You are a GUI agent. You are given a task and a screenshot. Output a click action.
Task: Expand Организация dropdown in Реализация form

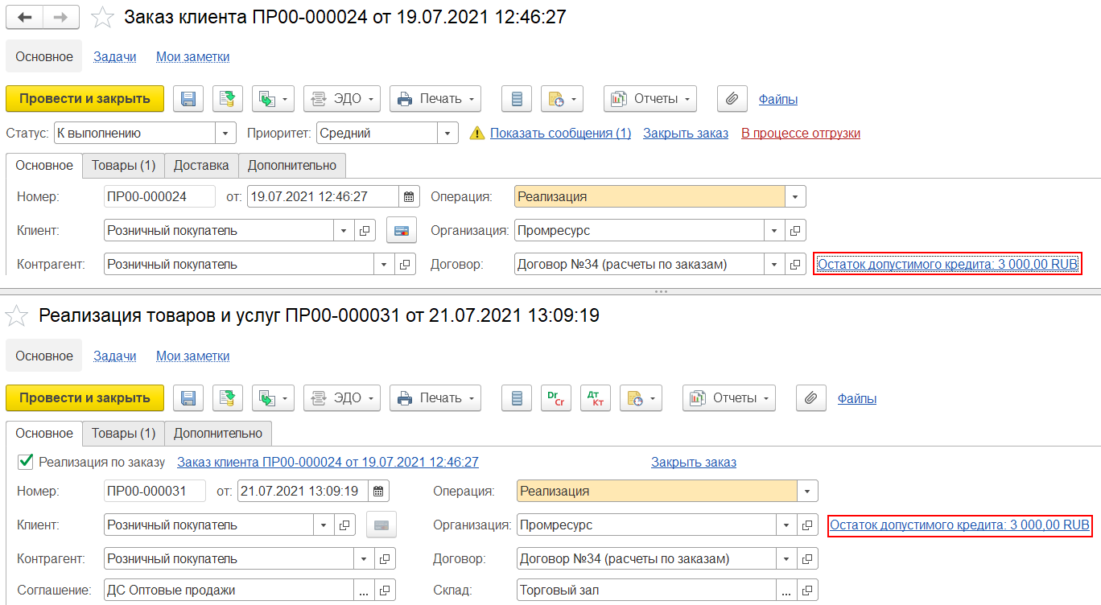click(786, 525)
